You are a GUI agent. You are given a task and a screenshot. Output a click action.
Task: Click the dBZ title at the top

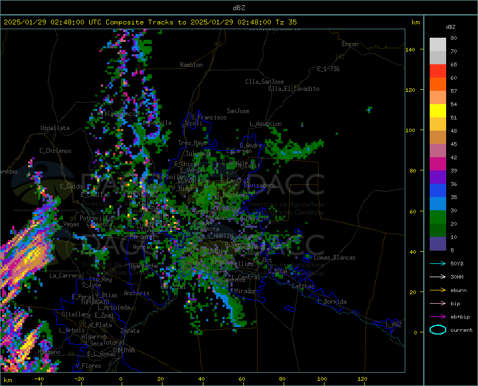[x=238, y=8]
